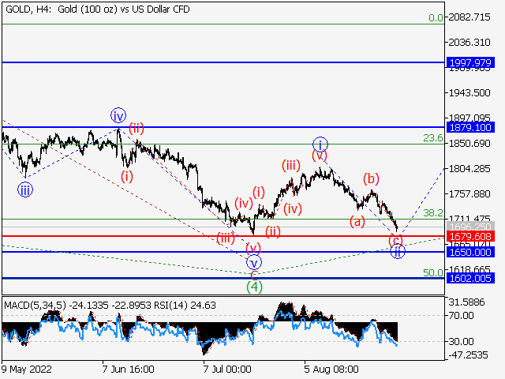The width and height of the screenshot is (505, 379).
Task: Click the grey 1696.250 current price tag
Action: pos(470,227)
